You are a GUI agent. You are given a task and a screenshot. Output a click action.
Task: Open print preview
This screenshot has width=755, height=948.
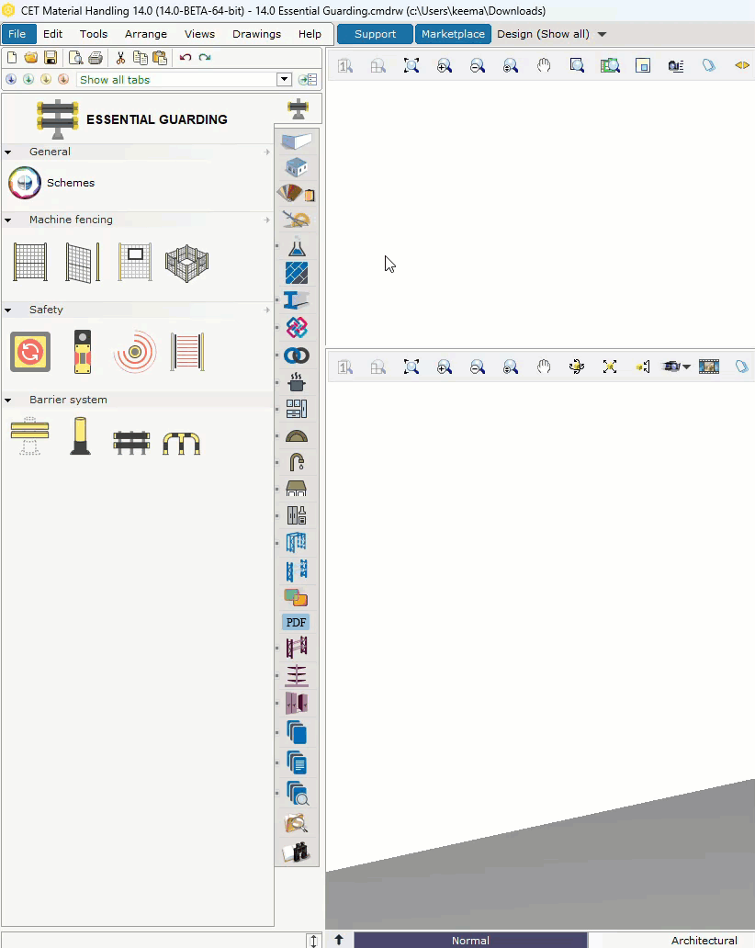(x=75, y=58)
